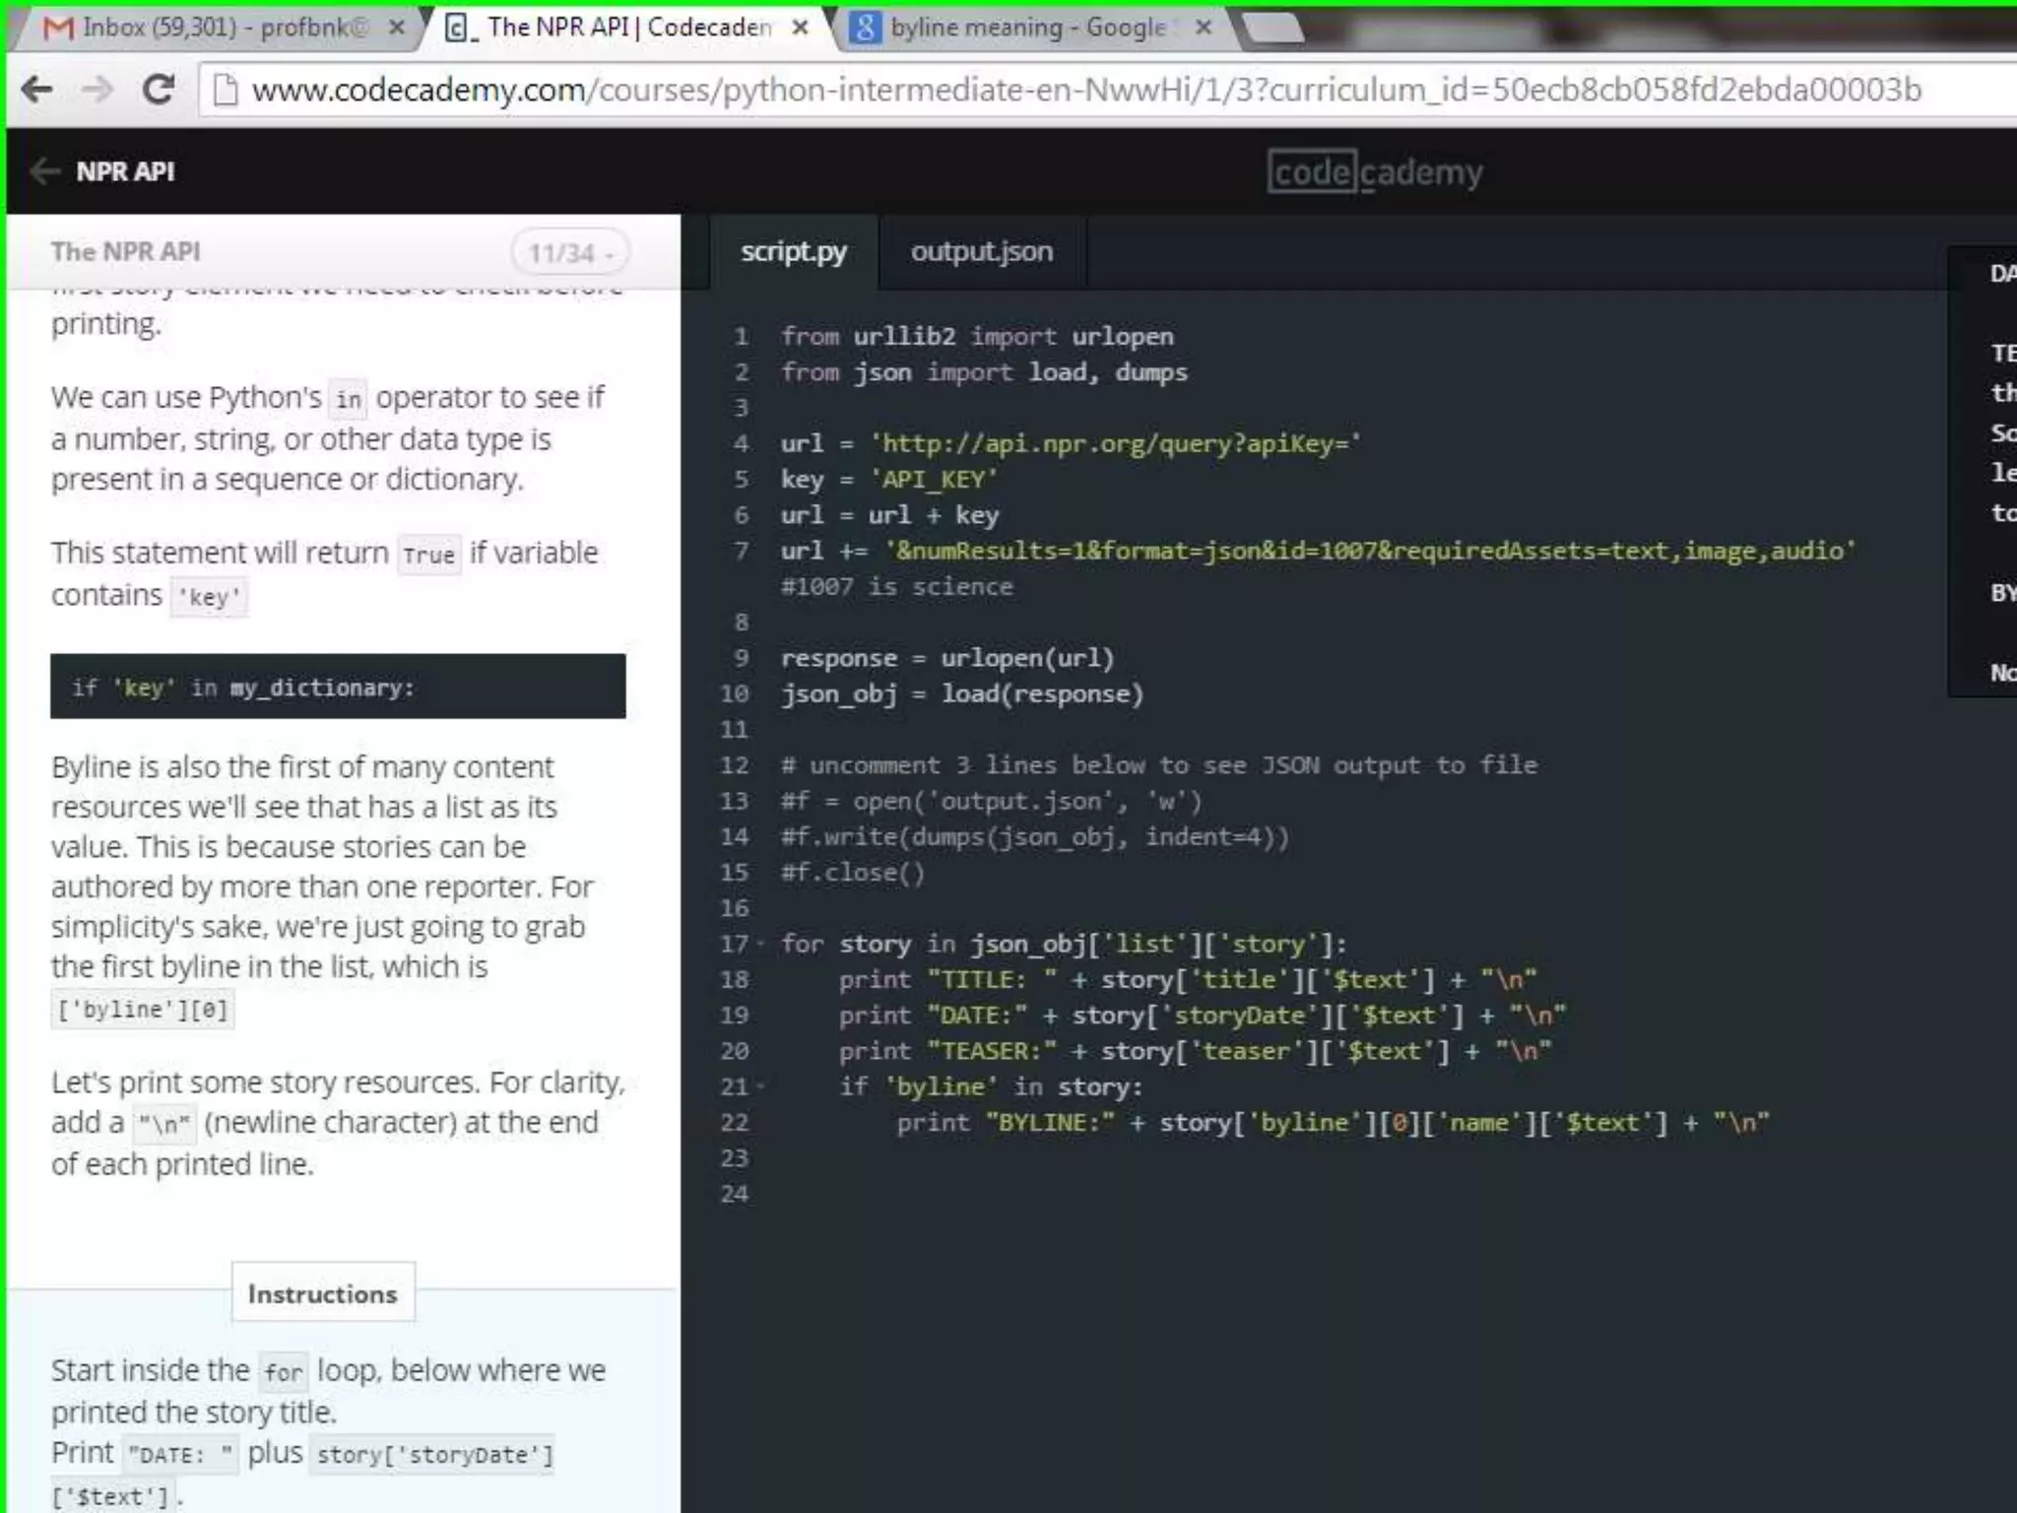
Task: Close the byline meaning Google tab
Action: 1203,28
